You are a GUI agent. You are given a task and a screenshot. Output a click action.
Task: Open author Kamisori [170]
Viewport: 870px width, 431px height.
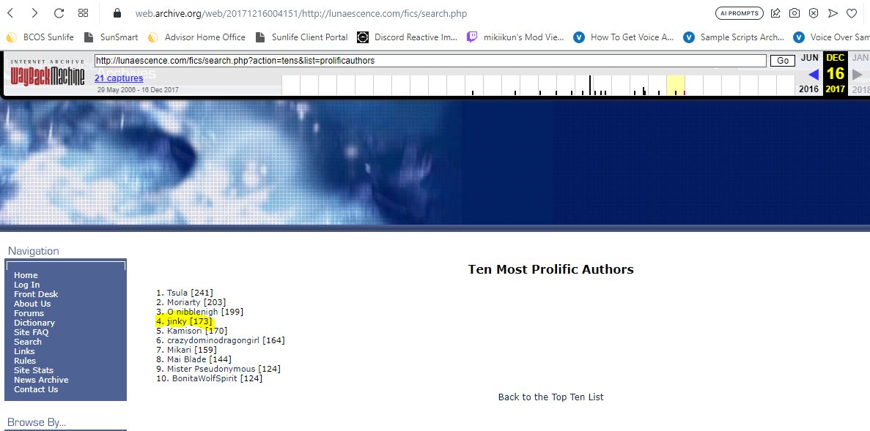click(x=197, y=331)
